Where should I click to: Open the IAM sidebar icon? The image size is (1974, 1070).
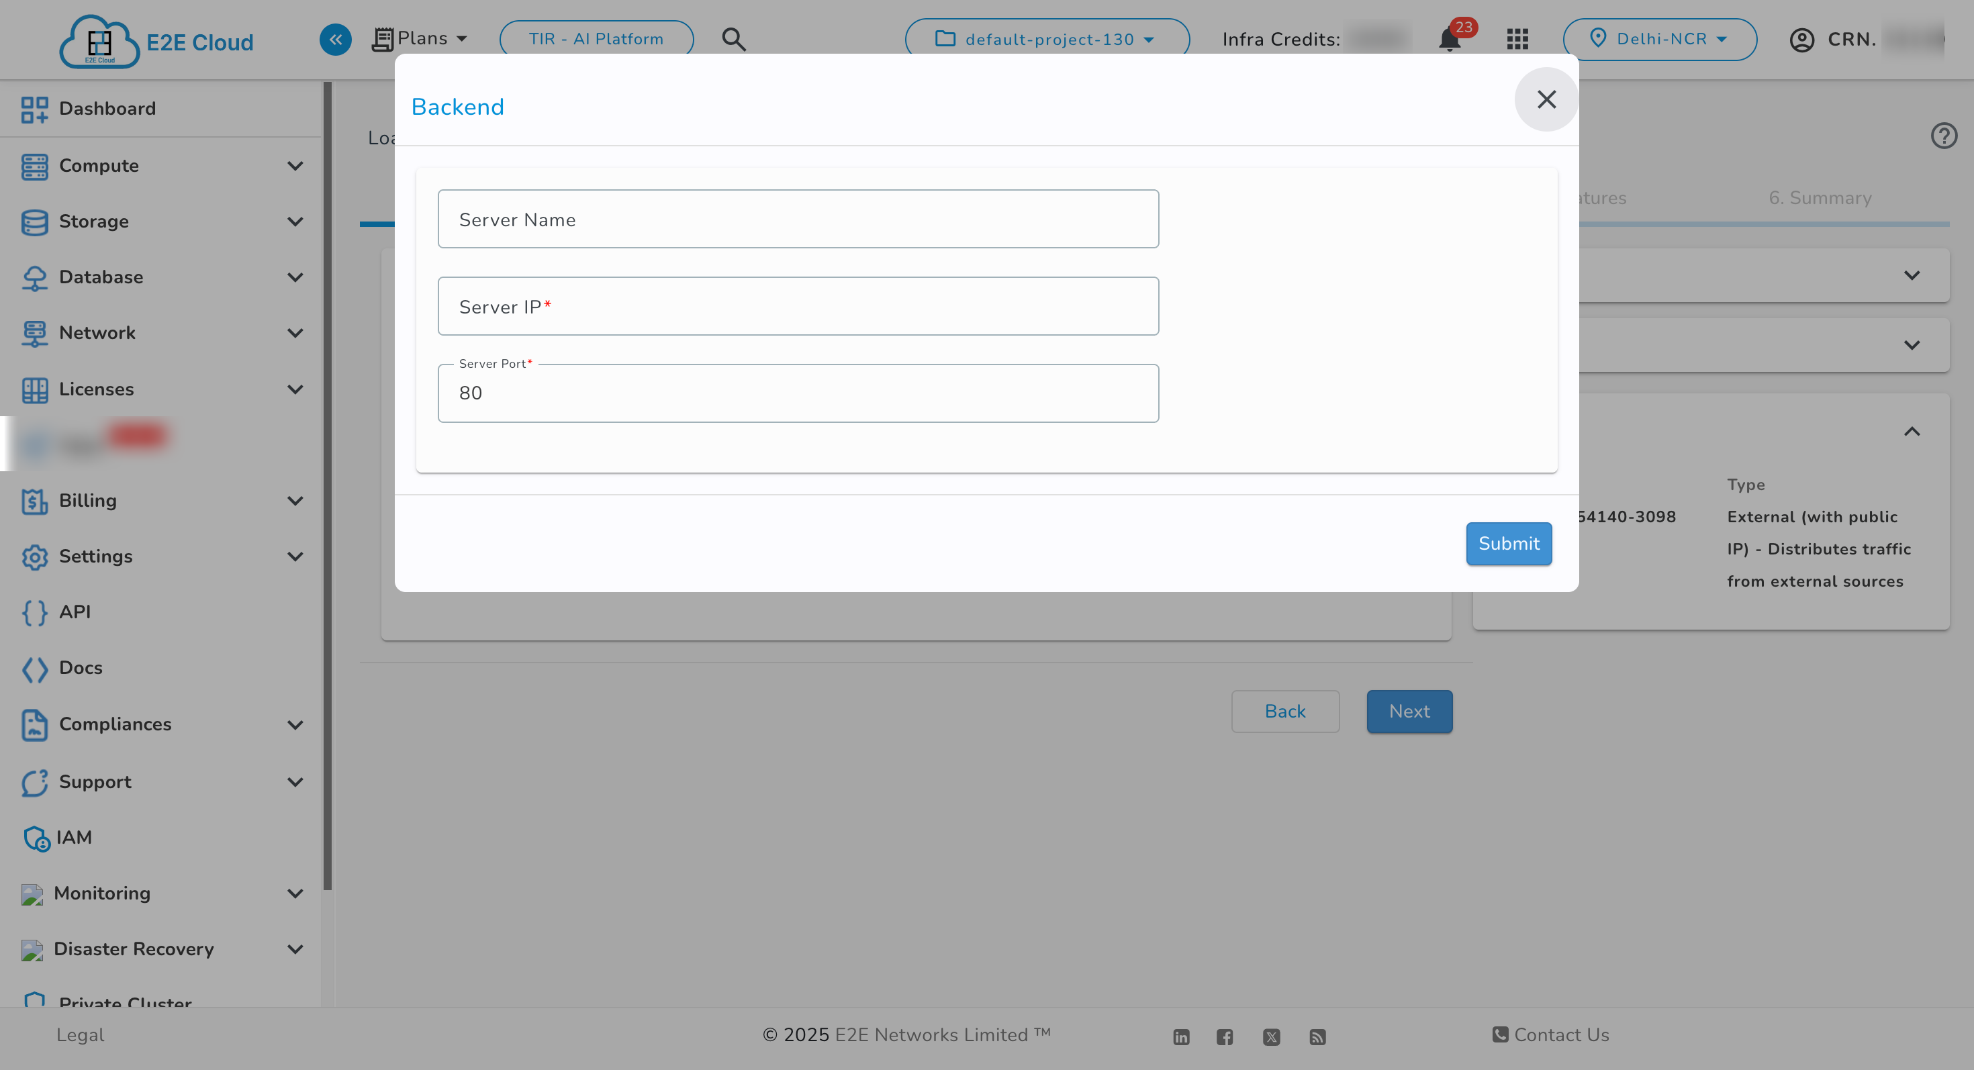click(34, 837)
